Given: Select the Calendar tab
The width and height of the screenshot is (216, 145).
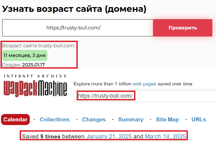Looking at the screenshot, I should point(16,120).
